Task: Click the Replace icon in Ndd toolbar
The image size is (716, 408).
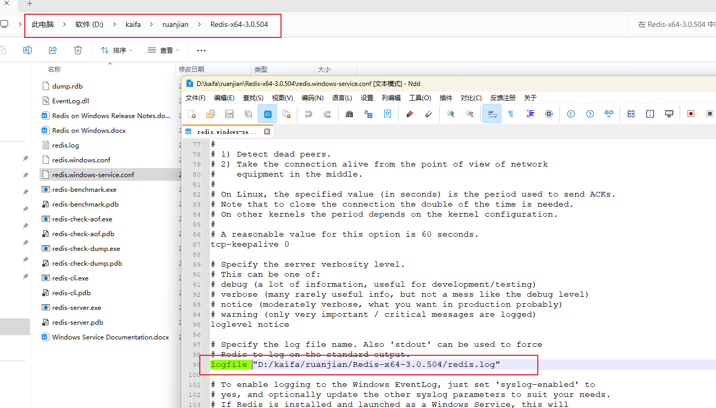Action: coord(369,114)
